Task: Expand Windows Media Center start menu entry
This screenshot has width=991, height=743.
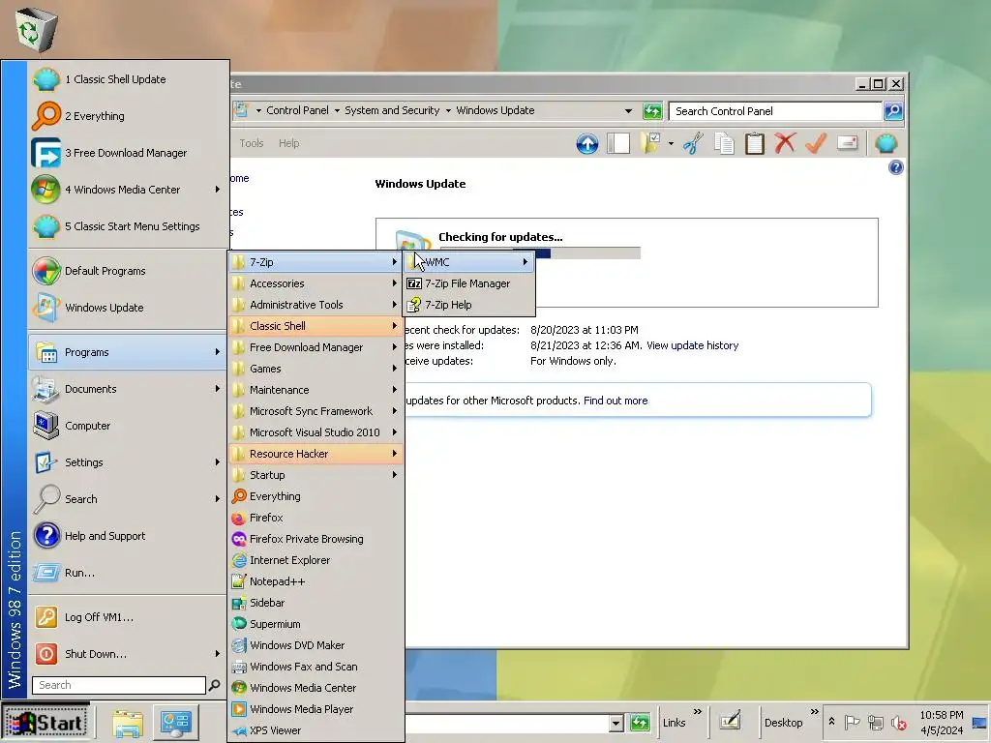Action: (129, 190)
